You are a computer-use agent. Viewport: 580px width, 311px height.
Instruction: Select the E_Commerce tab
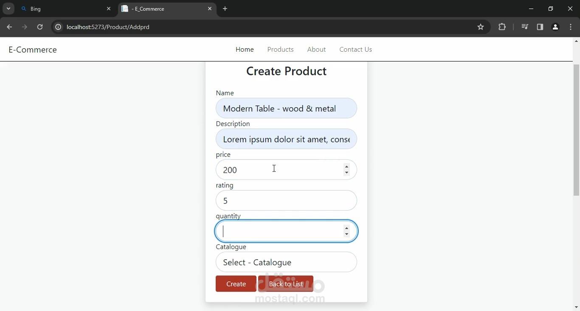(x=167, y=9)
